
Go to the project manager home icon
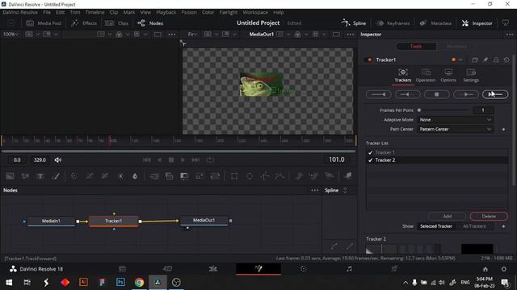(485, 269)
